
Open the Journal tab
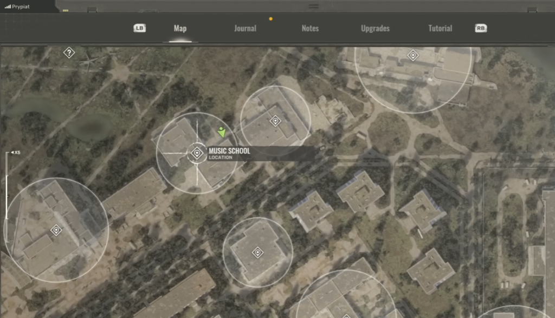[245, 28]
